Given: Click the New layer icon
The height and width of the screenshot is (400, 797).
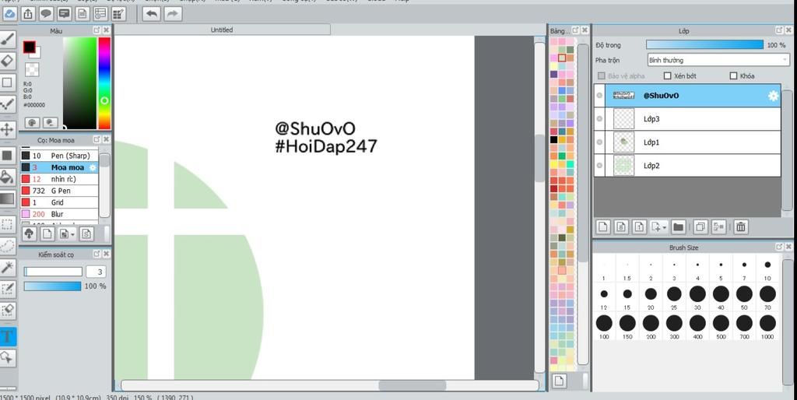Looking at the screenshot, I should coord(603,226).
